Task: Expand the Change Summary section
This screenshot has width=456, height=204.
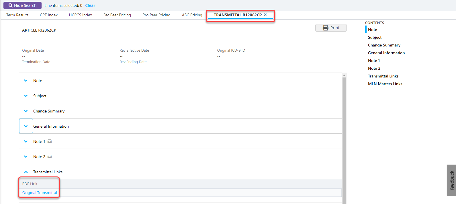Action: click(x=26, y=111)
